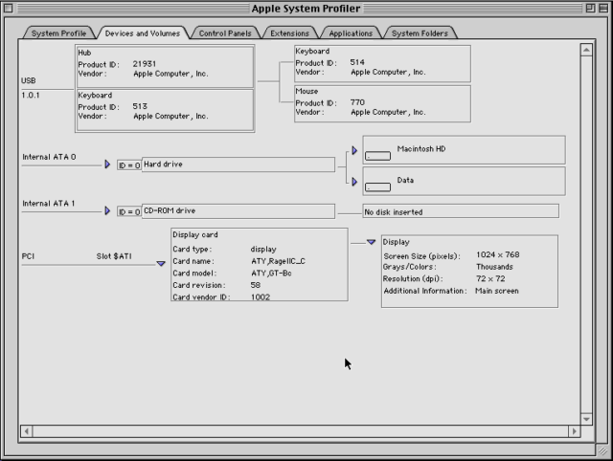Collapse the PCI Slot $ATI display card

[161, 264]
